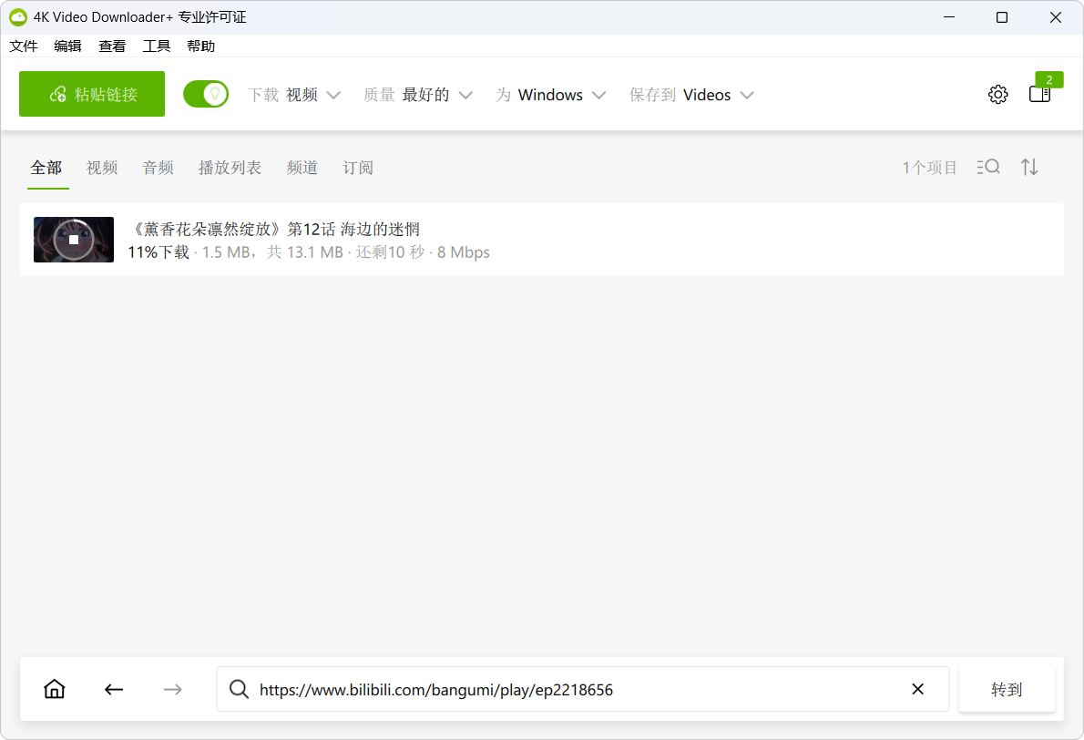Viewport: 1084px width, 740px height.
Task: Select the 全部 tab
Action: (x=46, y=168)
